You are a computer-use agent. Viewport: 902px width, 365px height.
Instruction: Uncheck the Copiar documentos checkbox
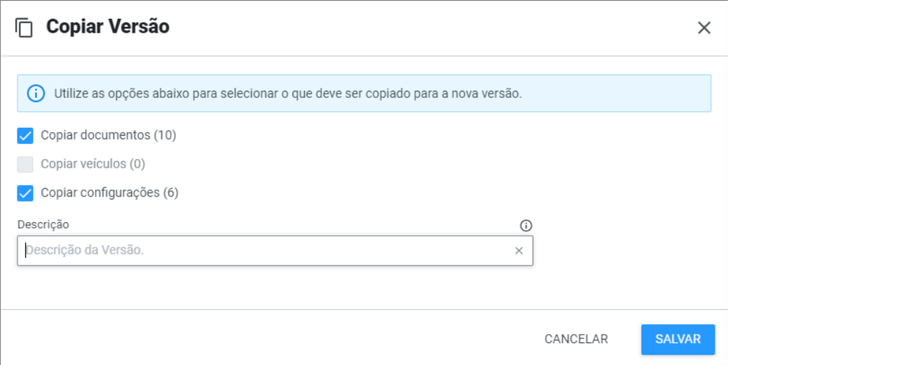25,136
